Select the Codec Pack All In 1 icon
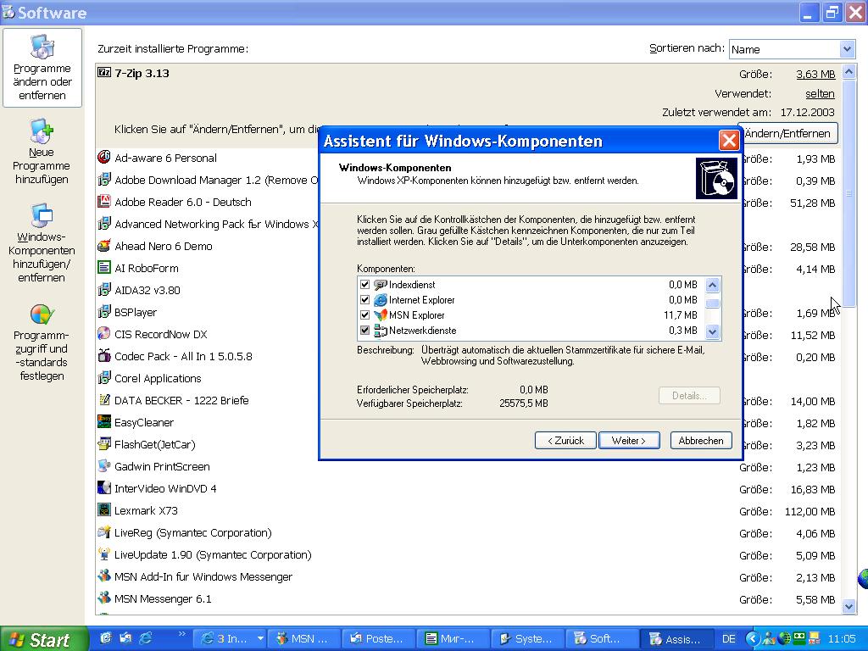The image size is (868, 651). pyautogui.click(x=104, y=356)
